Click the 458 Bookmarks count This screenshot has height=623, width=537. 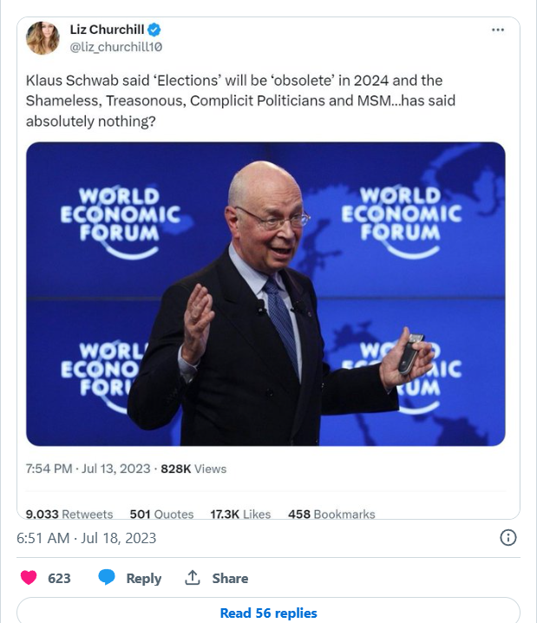click(x=331, y=515)
